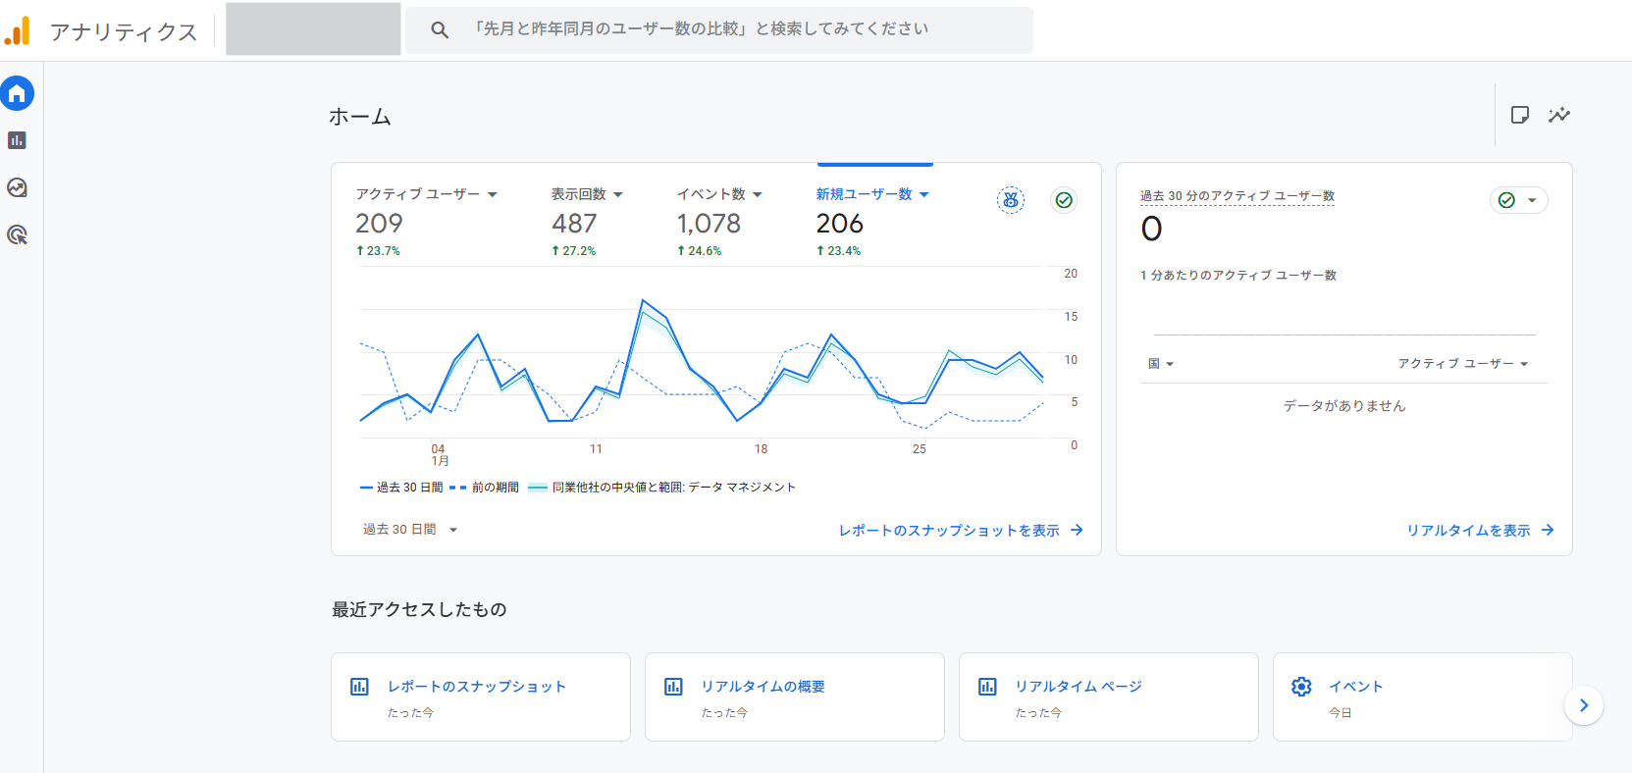Click the 最近アクセスしたもの heading
The height and width of the screenshot is (773, 1632).
pyautogui.click(x=419, y=609)
